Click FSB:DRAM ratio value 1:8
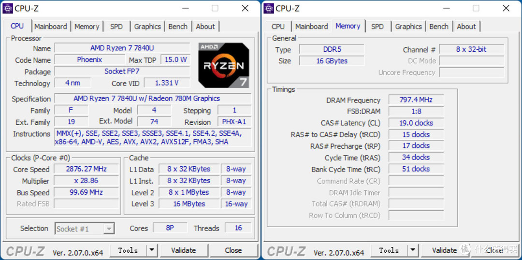The width and height of the screenshot is (522, 260). [416, 111]
